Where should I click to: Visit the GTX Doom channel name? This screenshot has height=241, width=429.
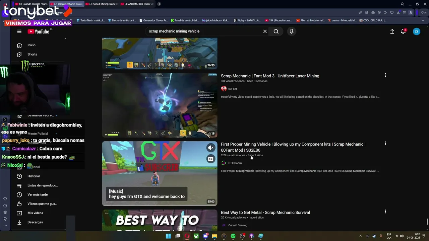pos(235,163)
